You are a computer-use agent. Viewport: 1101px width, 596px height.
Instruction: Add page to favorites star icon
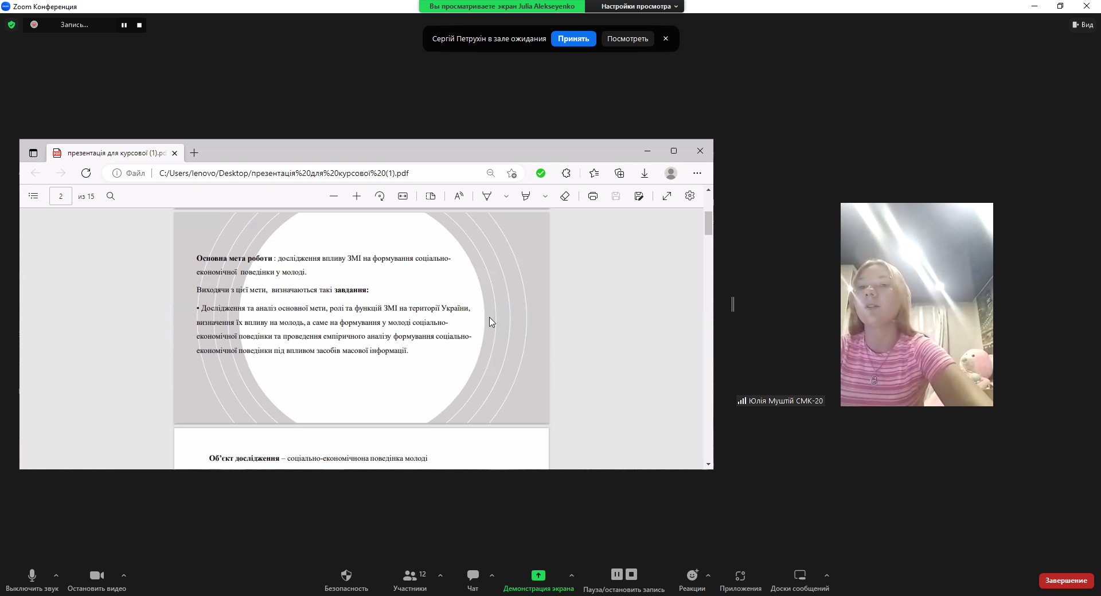click(x=512, y=173)
